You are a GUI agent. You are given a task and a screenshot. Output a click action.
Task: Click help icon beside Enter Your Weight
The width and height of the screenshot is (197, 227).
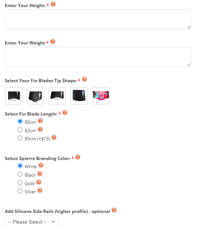53,41
